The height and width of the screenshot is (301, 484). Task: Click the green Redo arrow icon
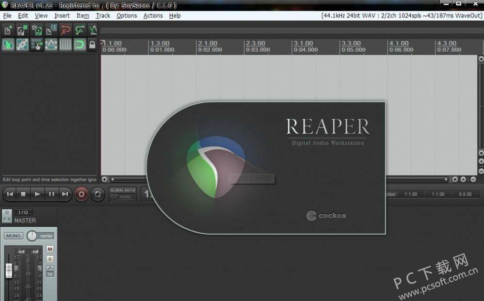click(80, 30)
